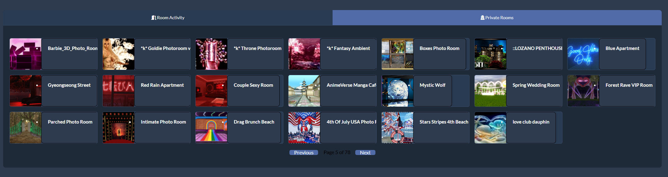Viewport: 668px width, 177px height.
Task: Open the Couple Sexy Room link
Action: [253, 85]
